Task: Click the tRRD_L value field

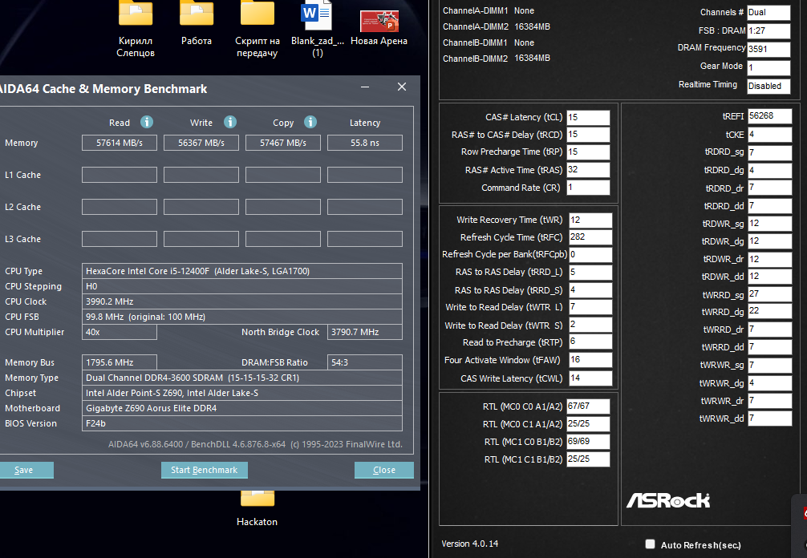Action: pyautogui.click(x=590, y=272)
